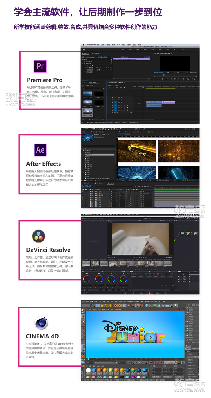Click After Effects timecode 0:00:02:23

tap(86, 186)
